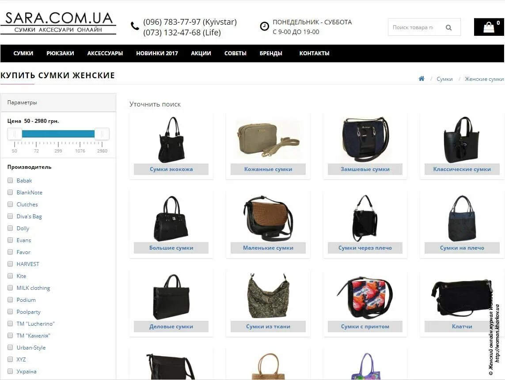Click the search magnifier icon
The width and height of the screenshot is (505, 380).
click(448, 28)
